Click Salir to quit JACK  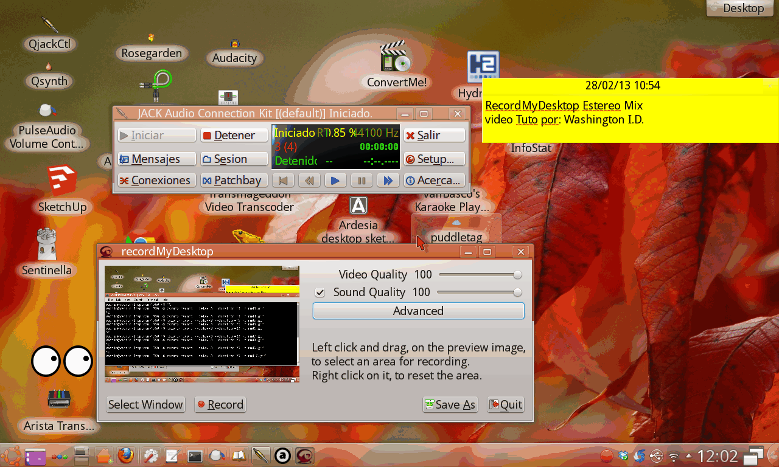click(435, 135)
